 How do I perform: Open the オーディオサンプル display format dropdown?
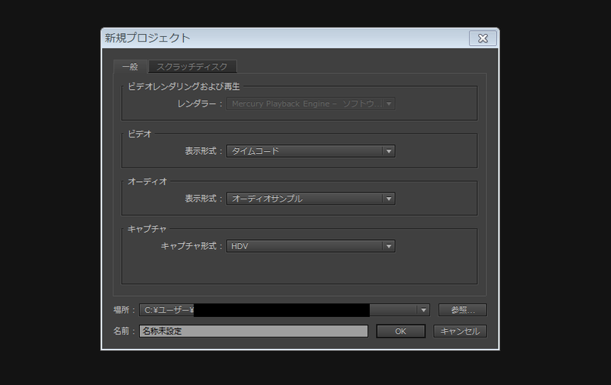(311, 199)
